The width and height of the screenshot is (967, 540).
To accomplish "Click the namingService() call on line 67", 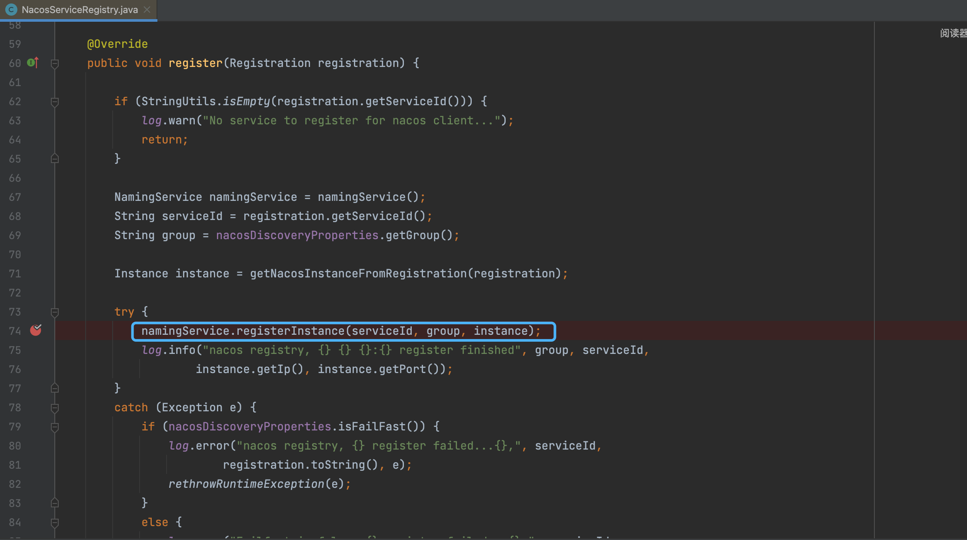I will point(368,197).
